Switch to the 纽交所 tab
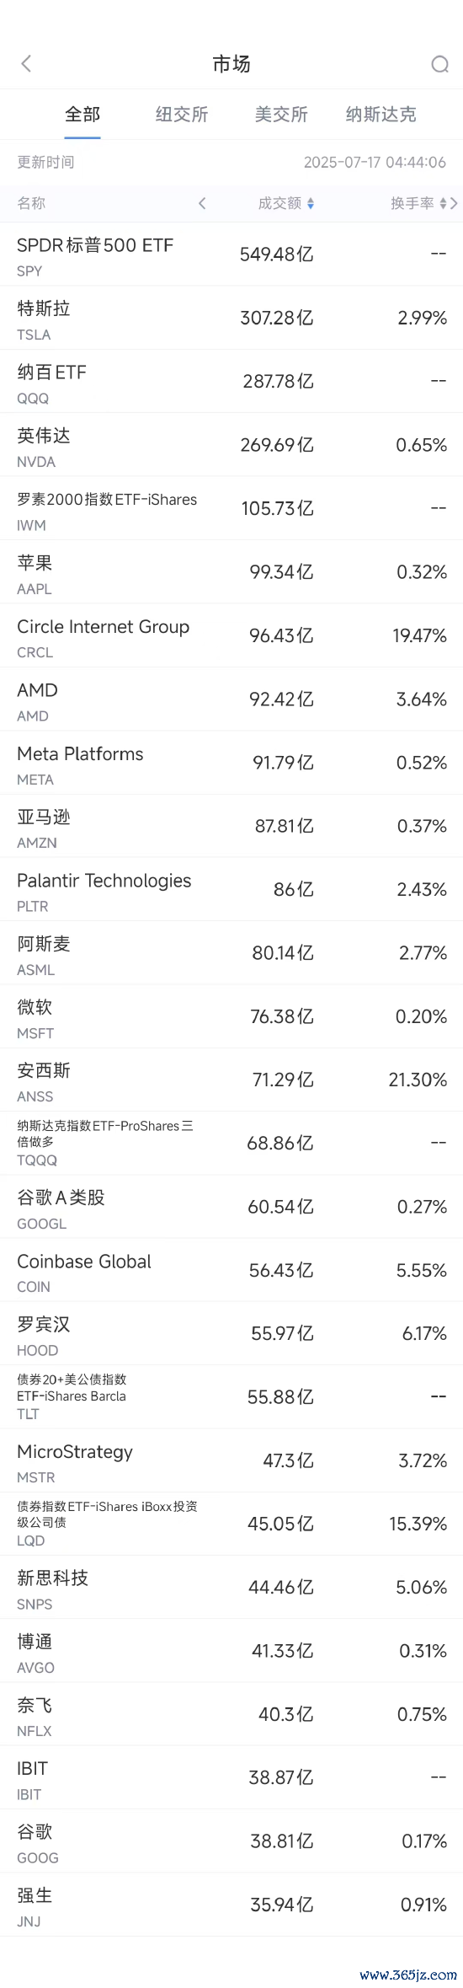This screenshot has width=463, height=1988. pyautogui.click(x=182, y=115)
